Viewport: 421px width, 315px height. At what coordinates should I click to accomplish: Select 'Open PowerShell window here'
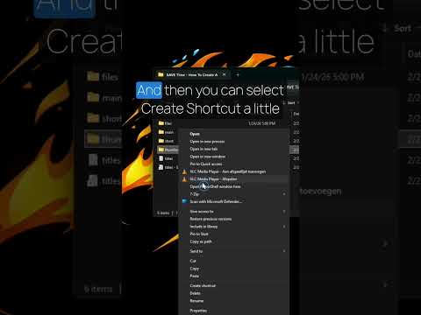234,186
